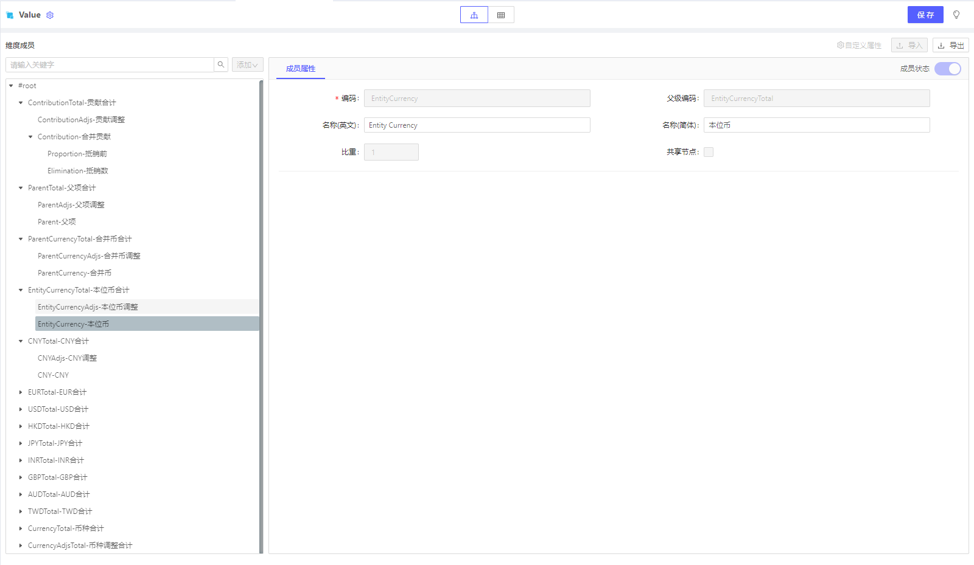Collapse the ContributionTotal tree node
The height and width of the screenshot is (565, 974).
(x=21, y=103)
